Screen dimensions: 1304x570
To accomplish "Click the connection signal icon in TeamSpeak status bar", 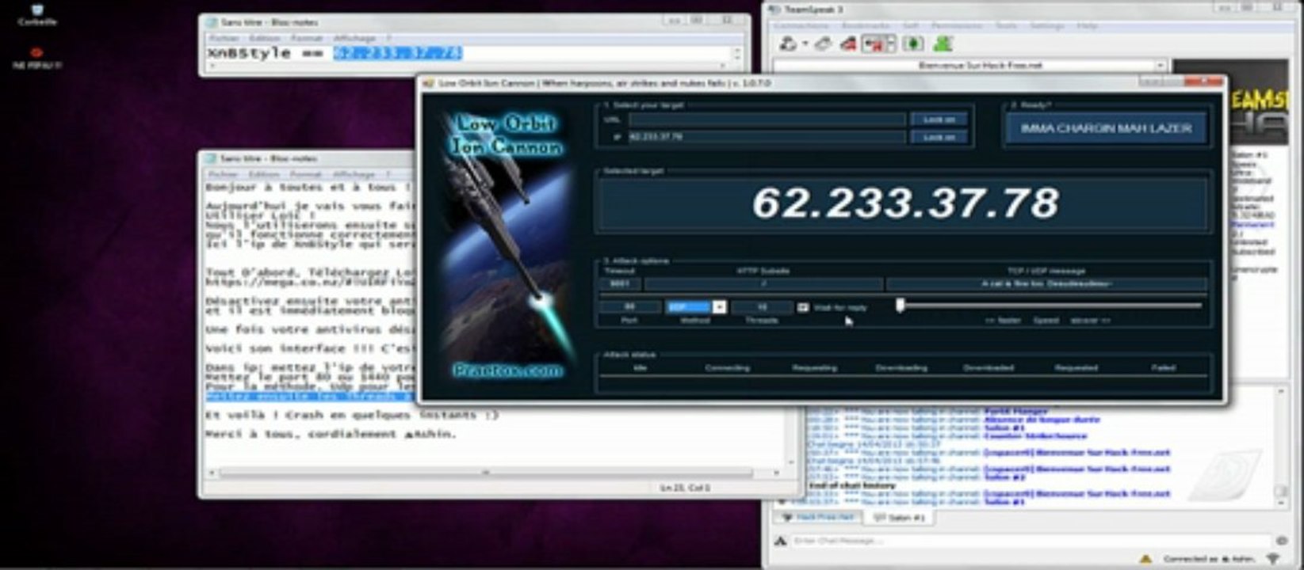I will pyautogui.click(x=1274, y=559).
